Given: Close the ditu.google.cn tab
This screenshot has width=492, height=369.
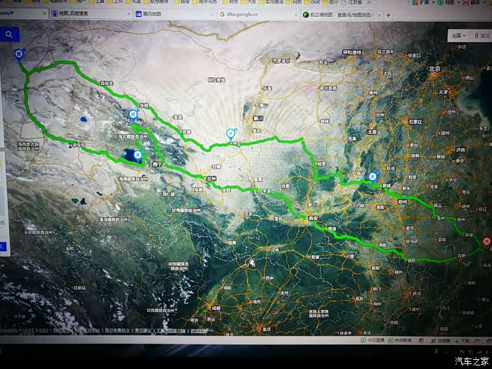Looking at the screenshot, I should [x=296, y=15].
